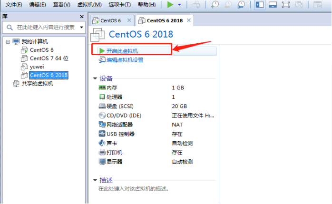Open the 编辑(E) menu
The image size is (332, 204).
click(37, 4)
